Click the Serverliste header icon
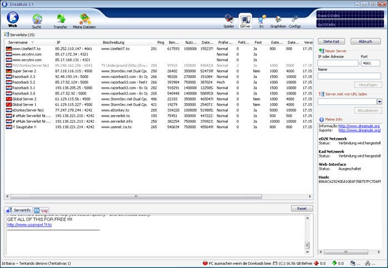388x268 pixels. click(x=7, y=35)
